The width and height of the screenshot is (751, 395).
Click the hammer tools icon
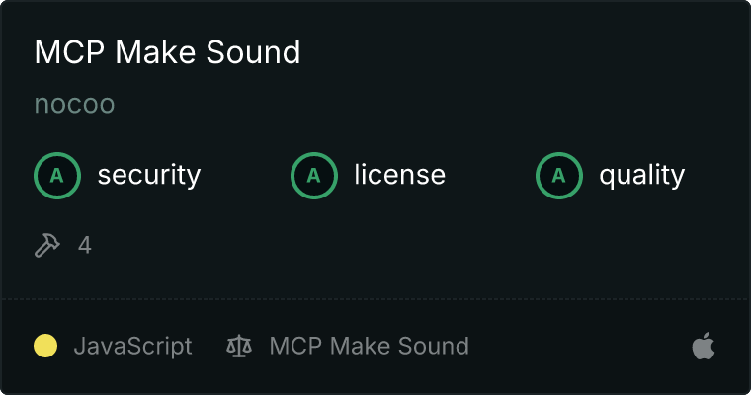47,245
